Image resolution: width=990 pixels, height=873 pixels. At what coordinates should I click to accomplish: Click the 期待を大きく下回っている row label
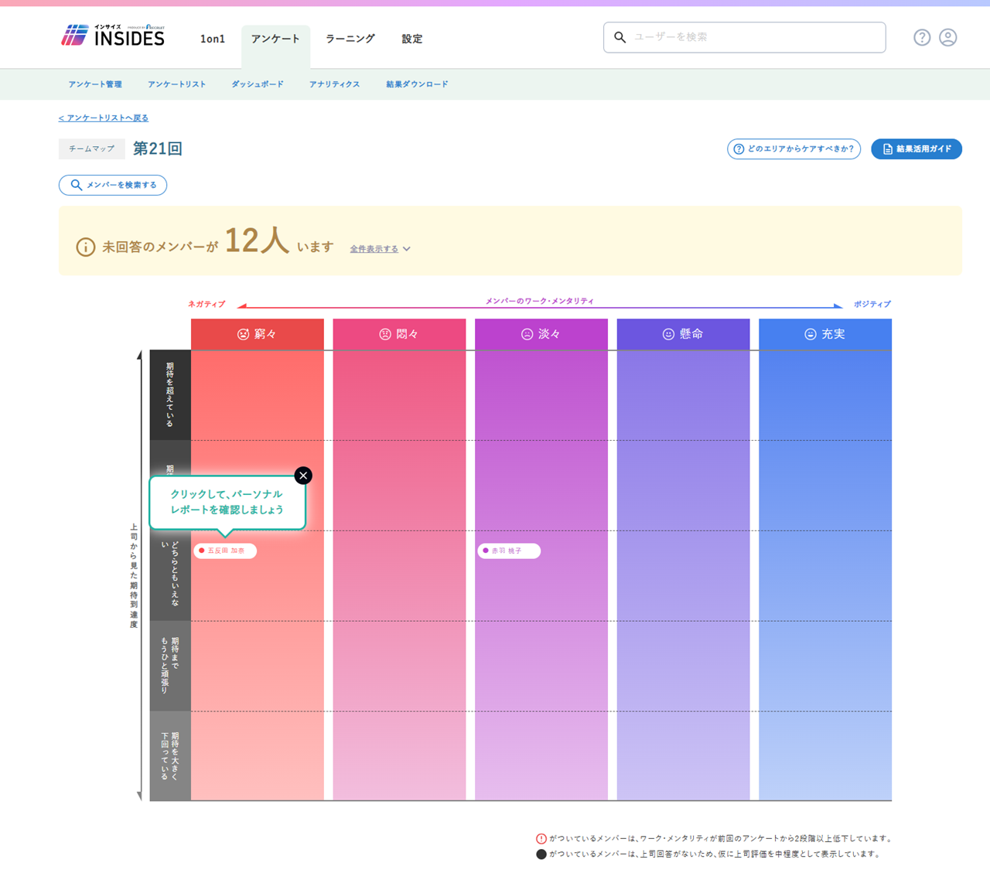(170, 755)
